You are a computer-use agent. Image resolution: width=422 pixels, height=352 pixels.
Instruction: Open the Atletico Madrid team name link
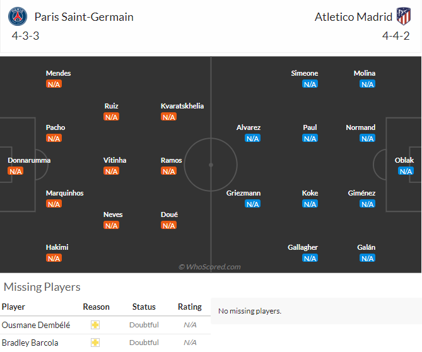[x=353, y=17]
